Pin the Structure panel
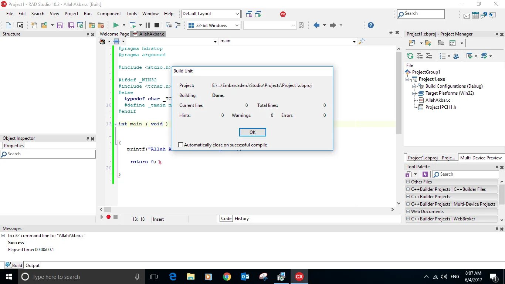This screenshot has width=505, height=284. [88, 34]
